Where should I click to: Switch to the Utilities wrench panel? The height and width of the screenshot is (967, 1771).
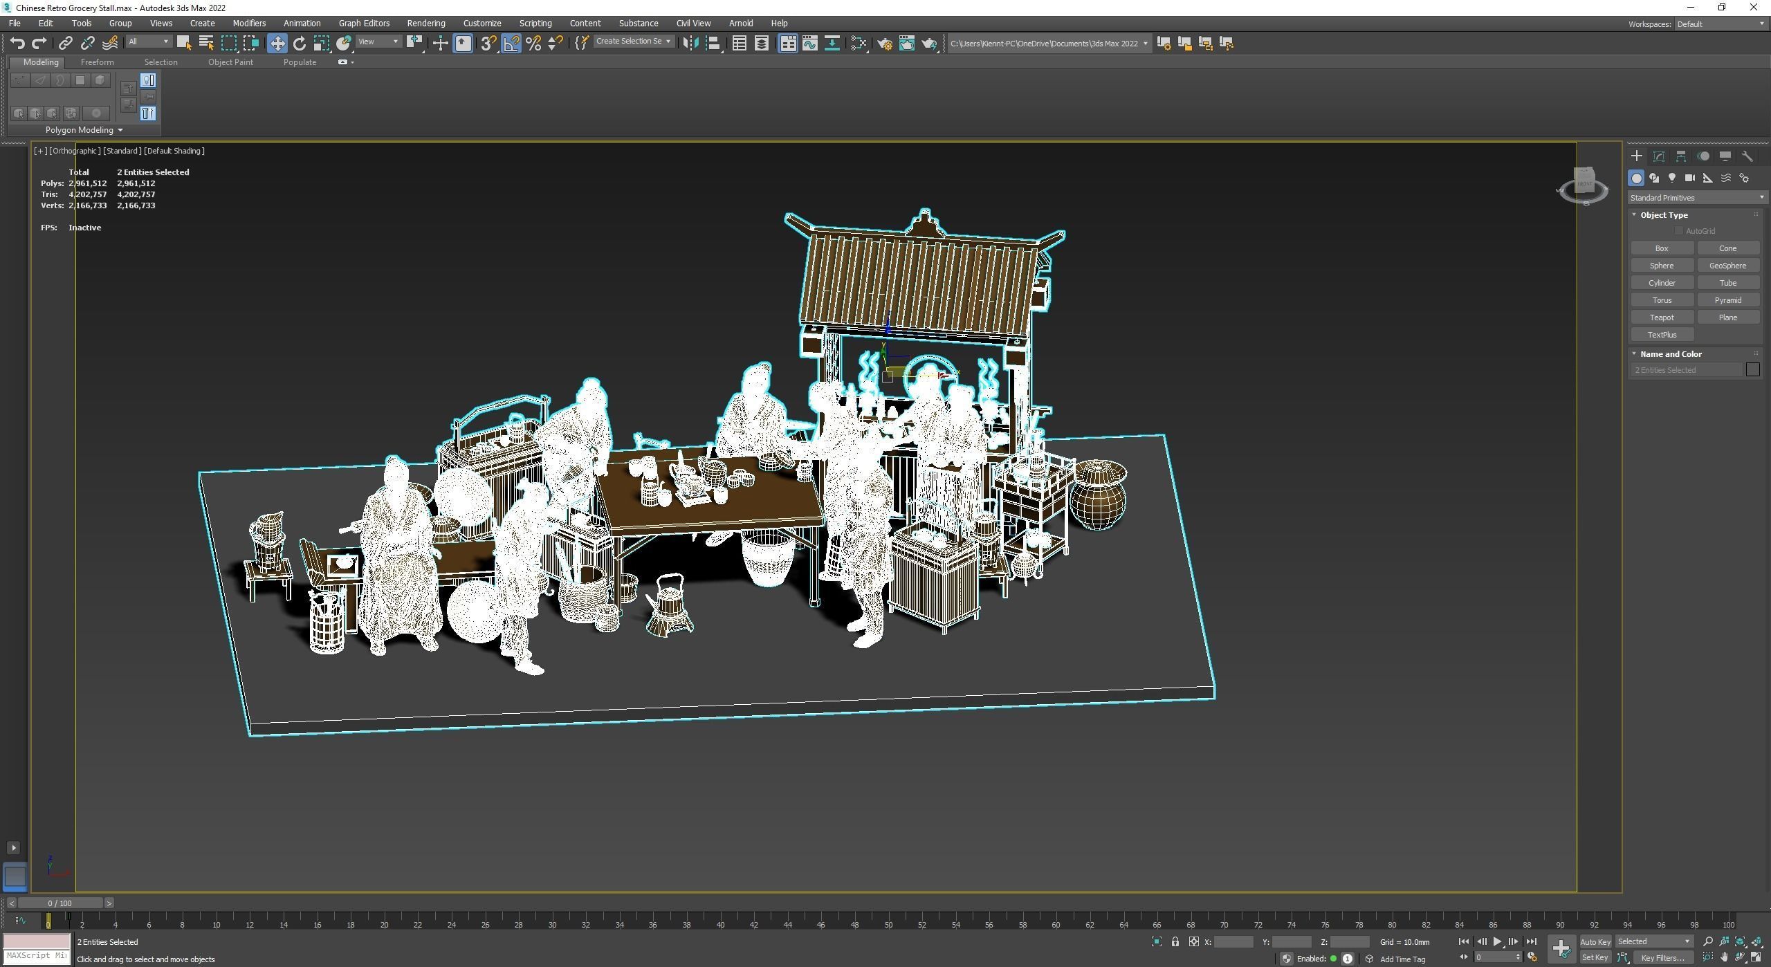click(x=1747, y=156)
